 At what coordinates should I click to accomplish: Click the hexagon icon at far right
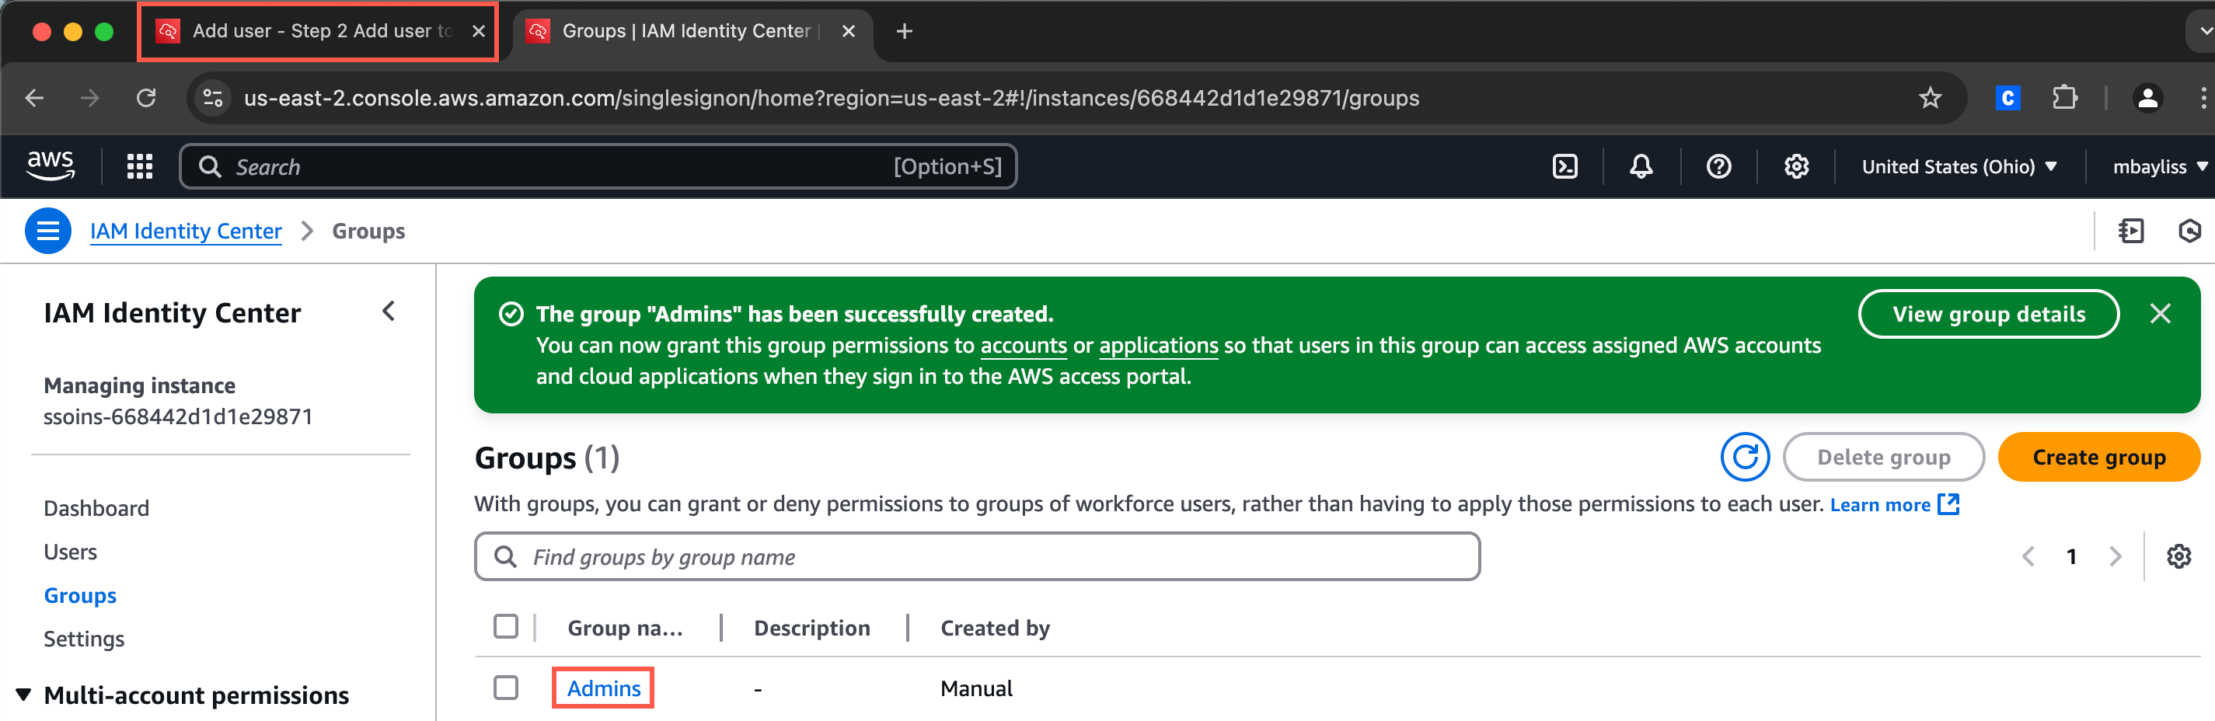(2189, 230)
